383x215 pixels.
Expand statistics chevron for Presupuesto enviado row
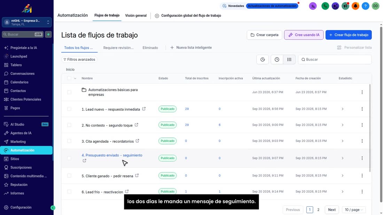click(x=343, y=158)
